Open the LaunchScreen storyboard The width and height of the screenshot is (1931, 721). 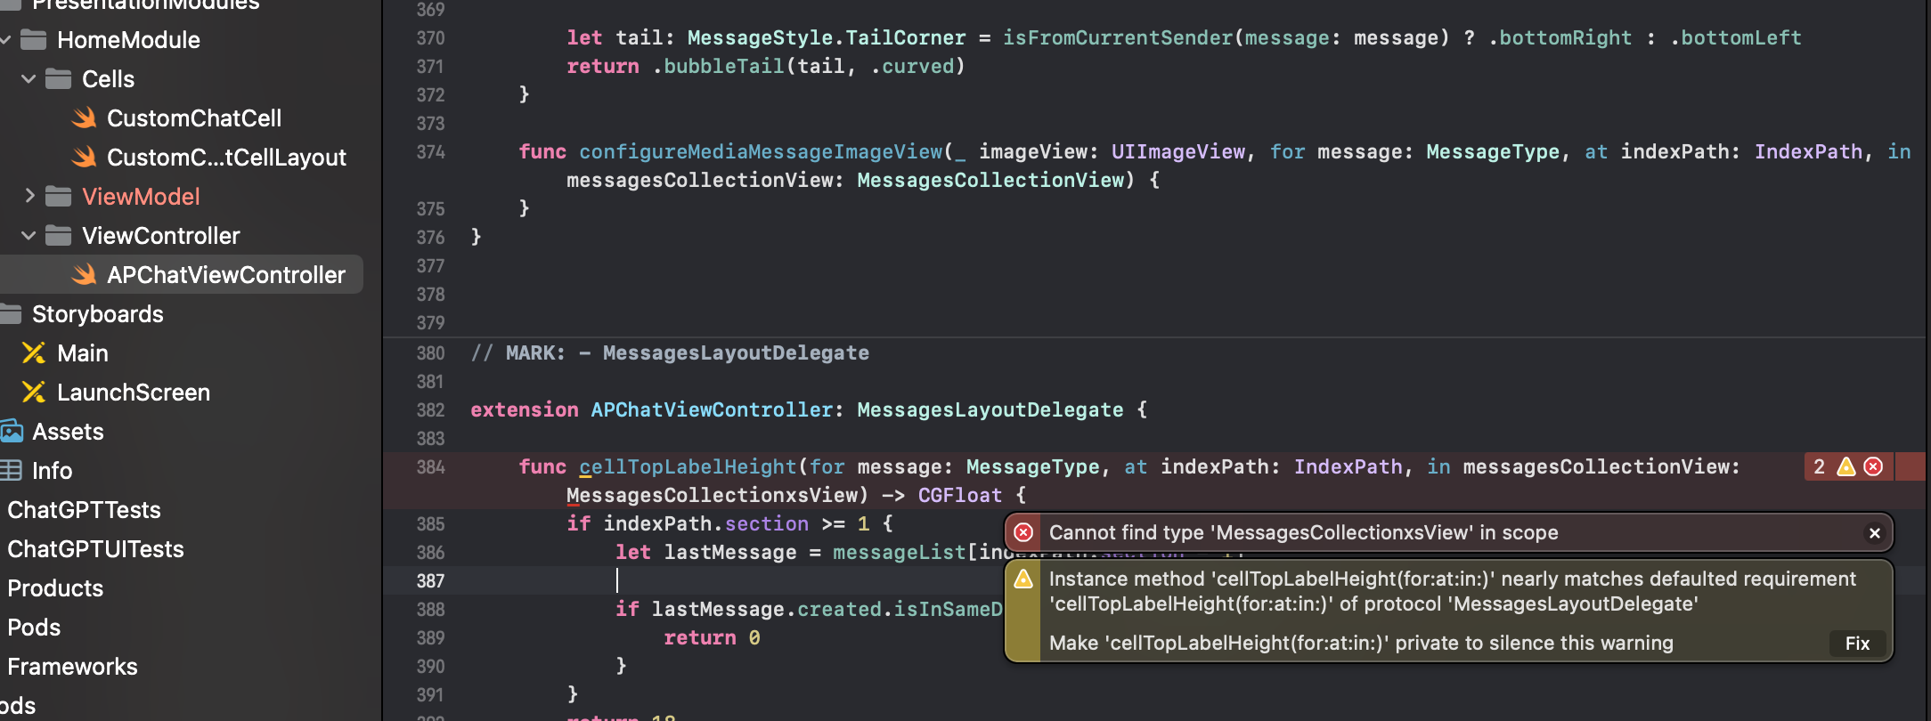[134, 393]
